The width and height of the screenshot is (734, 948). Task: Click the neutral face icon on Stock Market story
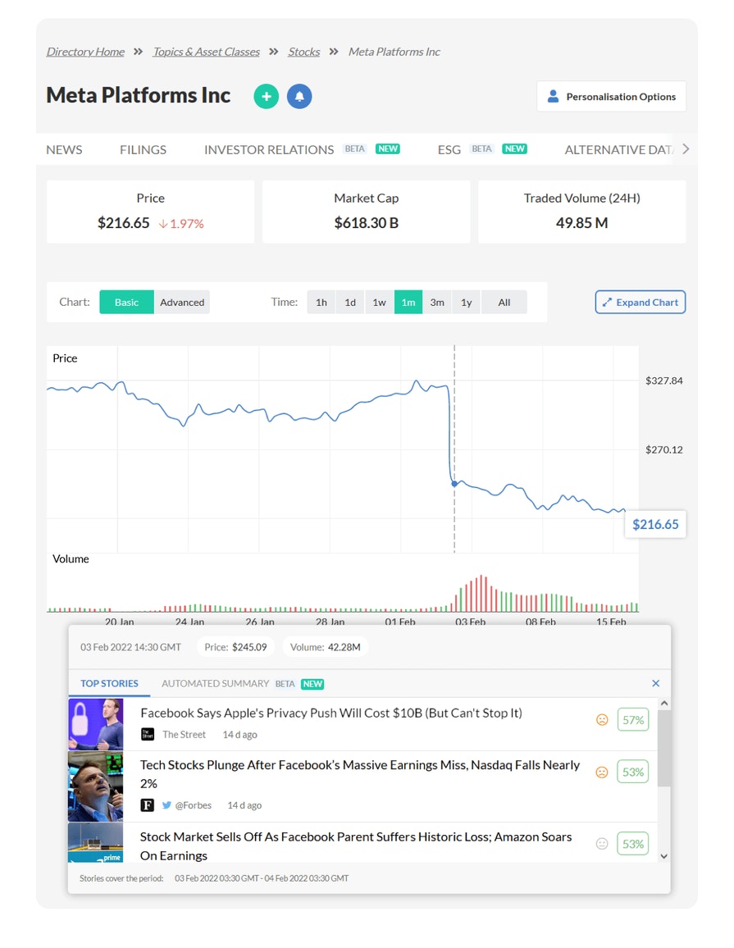(602, 843)
